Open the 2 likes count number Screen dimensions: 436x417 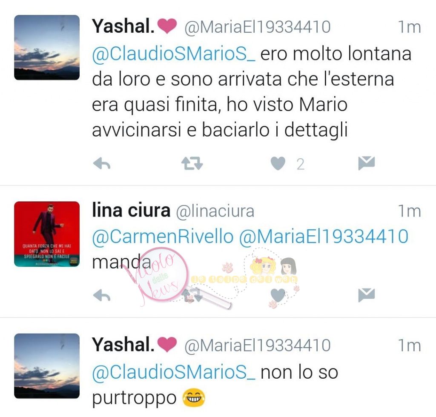click(300, 164)
